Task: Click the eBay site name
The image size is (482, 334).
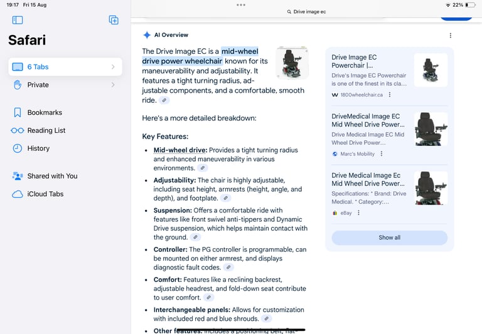Action: pos(346,212)
